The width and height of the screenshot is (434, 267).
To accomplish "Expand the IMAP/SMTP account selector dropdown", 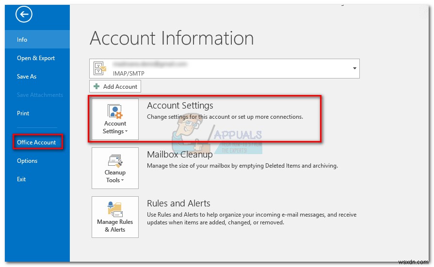I will pos(354,68).
